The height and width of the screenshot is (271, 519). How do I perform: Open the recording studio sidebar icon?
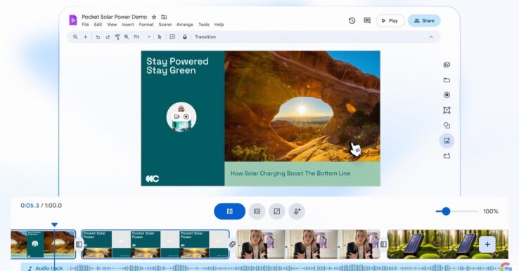[447, 95]
